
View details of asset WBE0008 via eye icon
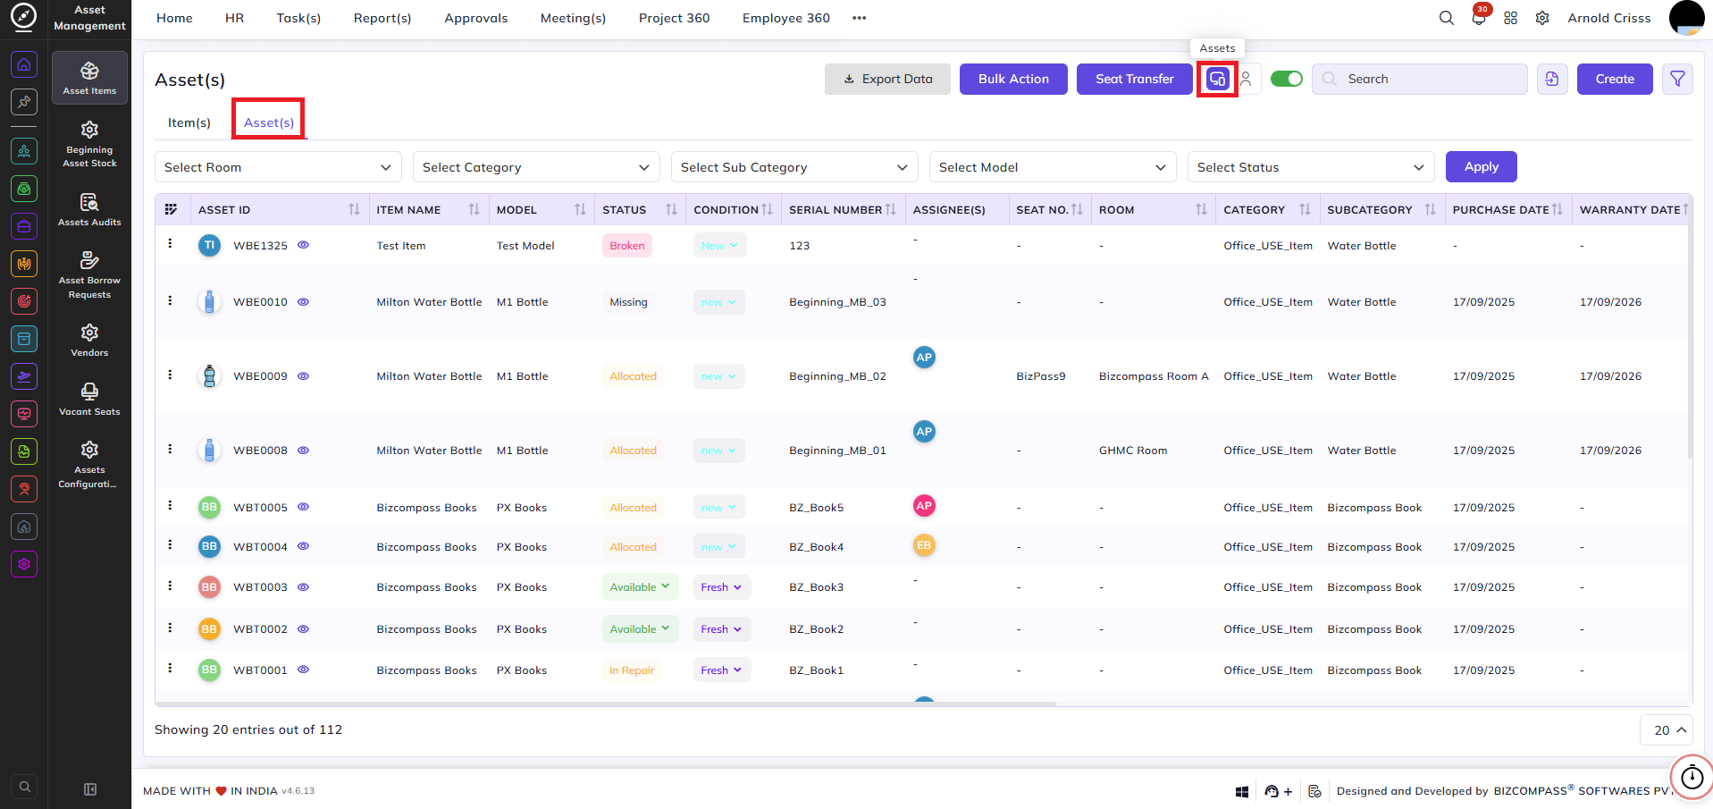pyautogui.click(x=303, y=451)
